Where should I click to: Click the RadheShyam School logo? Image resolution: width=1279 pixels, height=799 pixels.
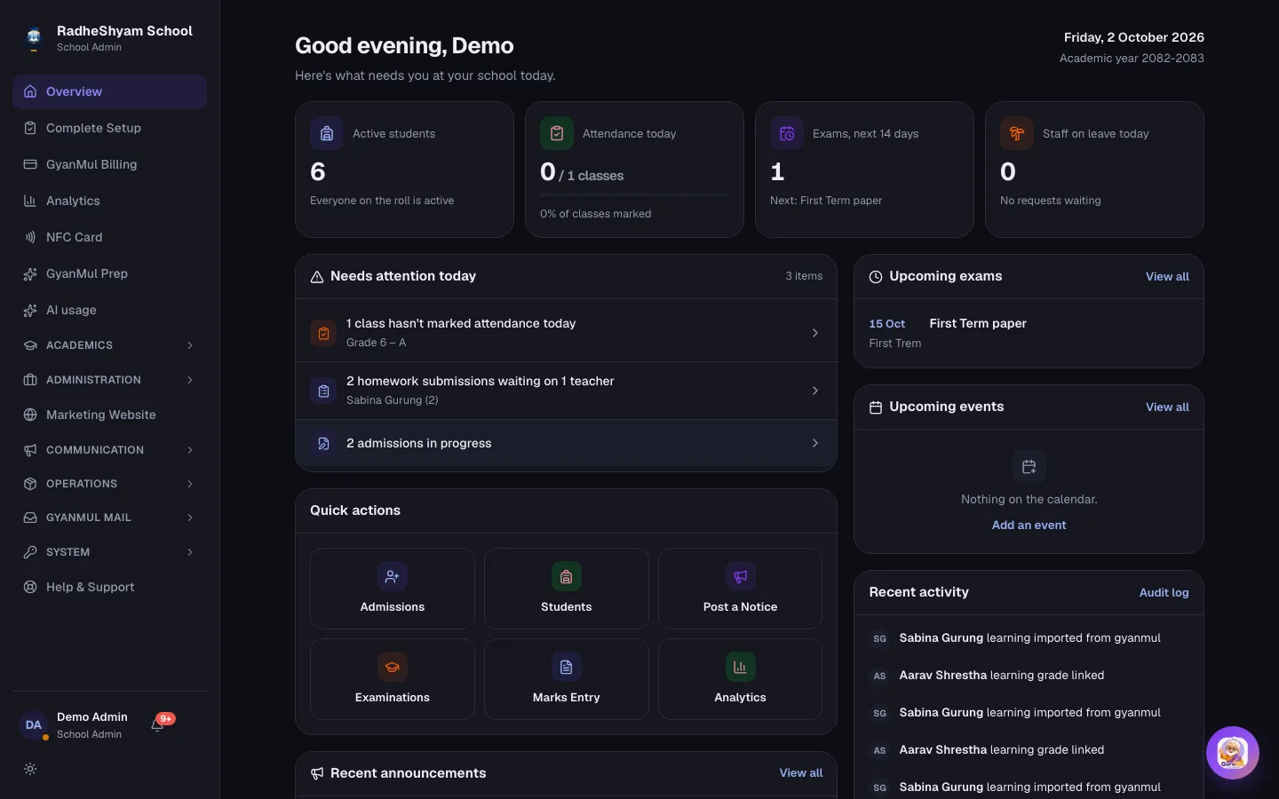click(x=34, y=37)
